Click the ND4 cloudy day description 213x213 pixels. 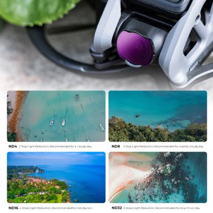55,146
